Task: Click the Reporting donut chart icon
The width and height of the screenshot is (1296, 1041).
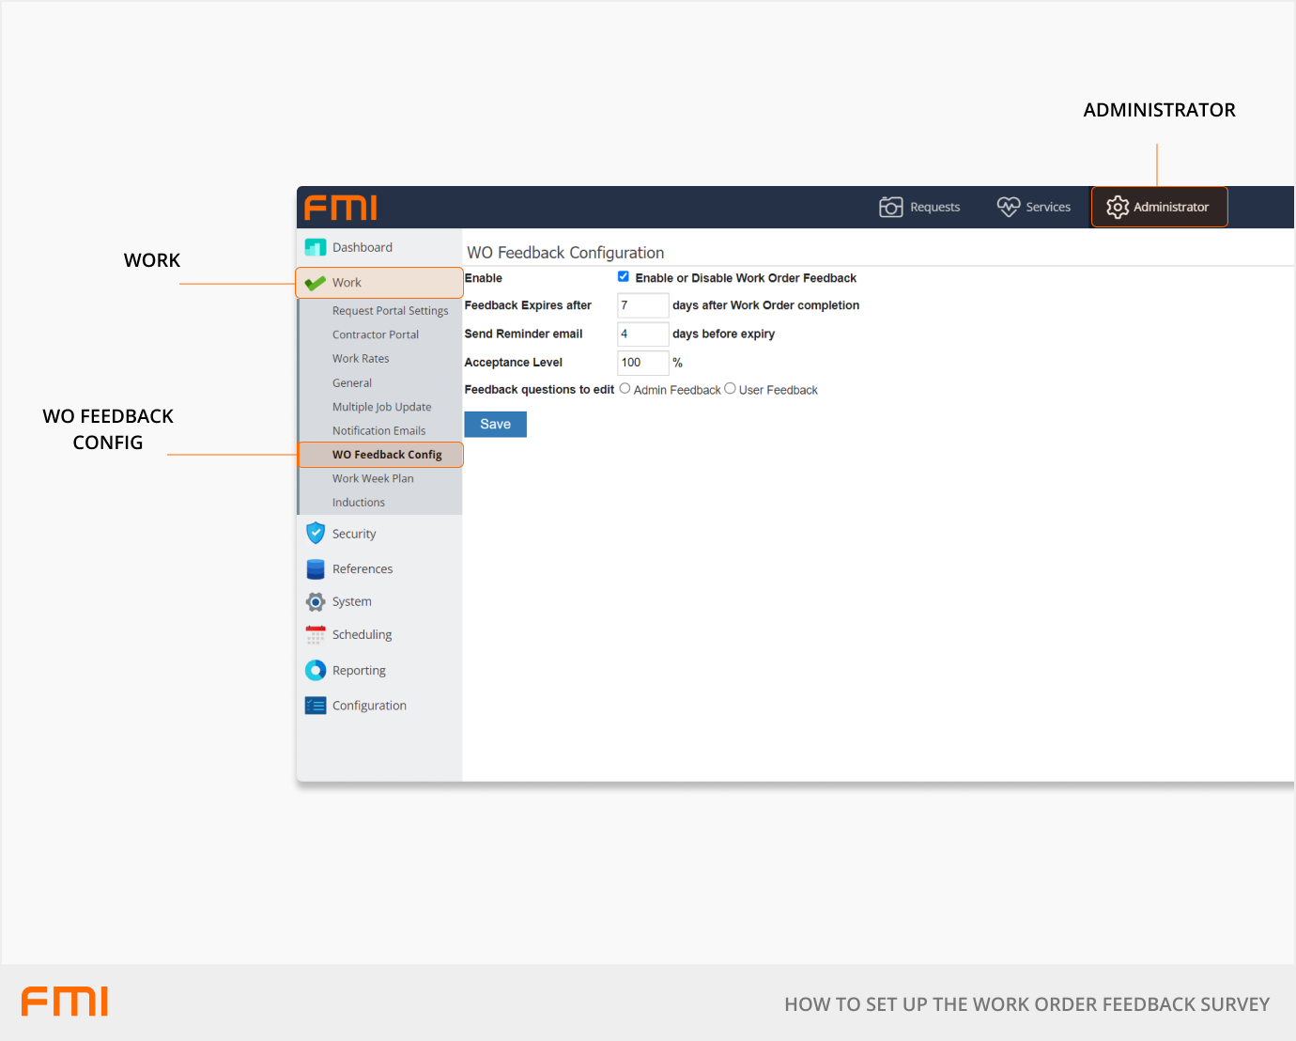Action: coord(316,671)
